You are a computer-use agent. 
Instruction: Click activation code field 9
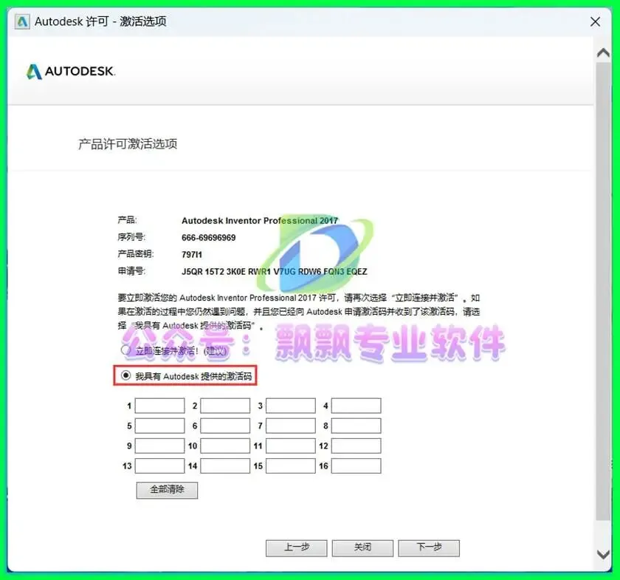[x=159, y=446]
